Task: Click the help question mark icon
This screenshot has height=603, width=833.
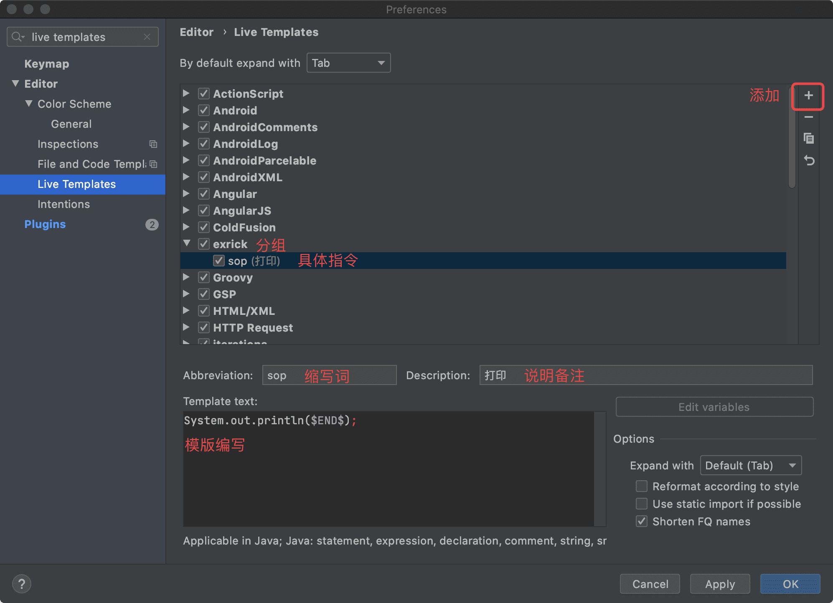Action: pos(22,583)
